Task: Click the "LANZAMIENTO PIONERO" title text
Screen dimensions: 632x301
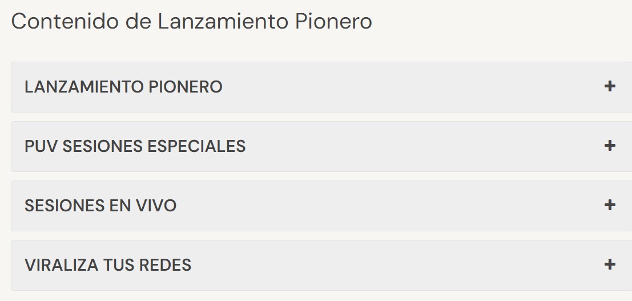Action: tap(123, 87)
